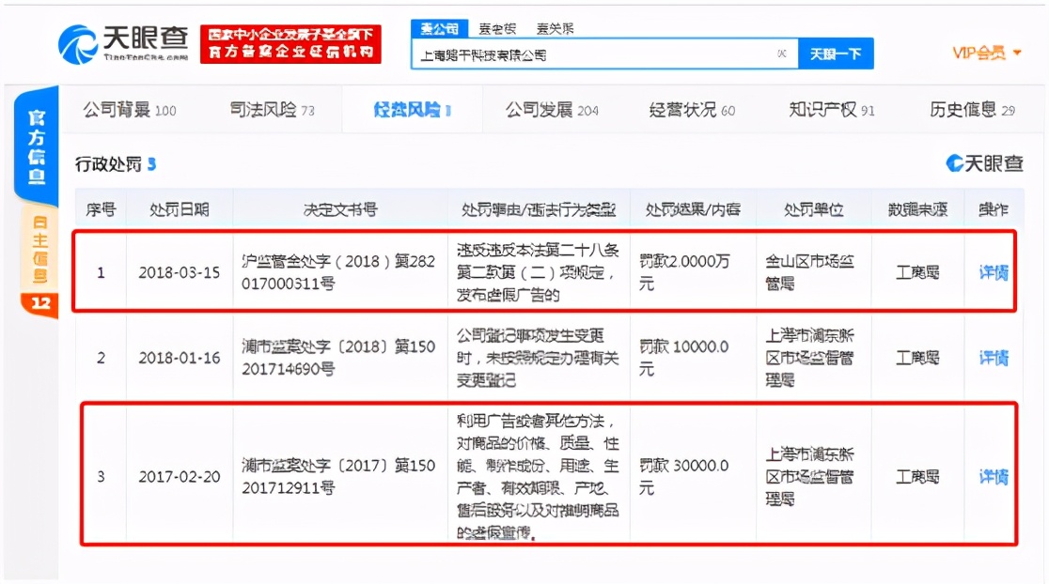The image size is (1049, 584).
Task: Click the camera icon inside the search box
Action: pyautogui.click(x=783, y=54)
